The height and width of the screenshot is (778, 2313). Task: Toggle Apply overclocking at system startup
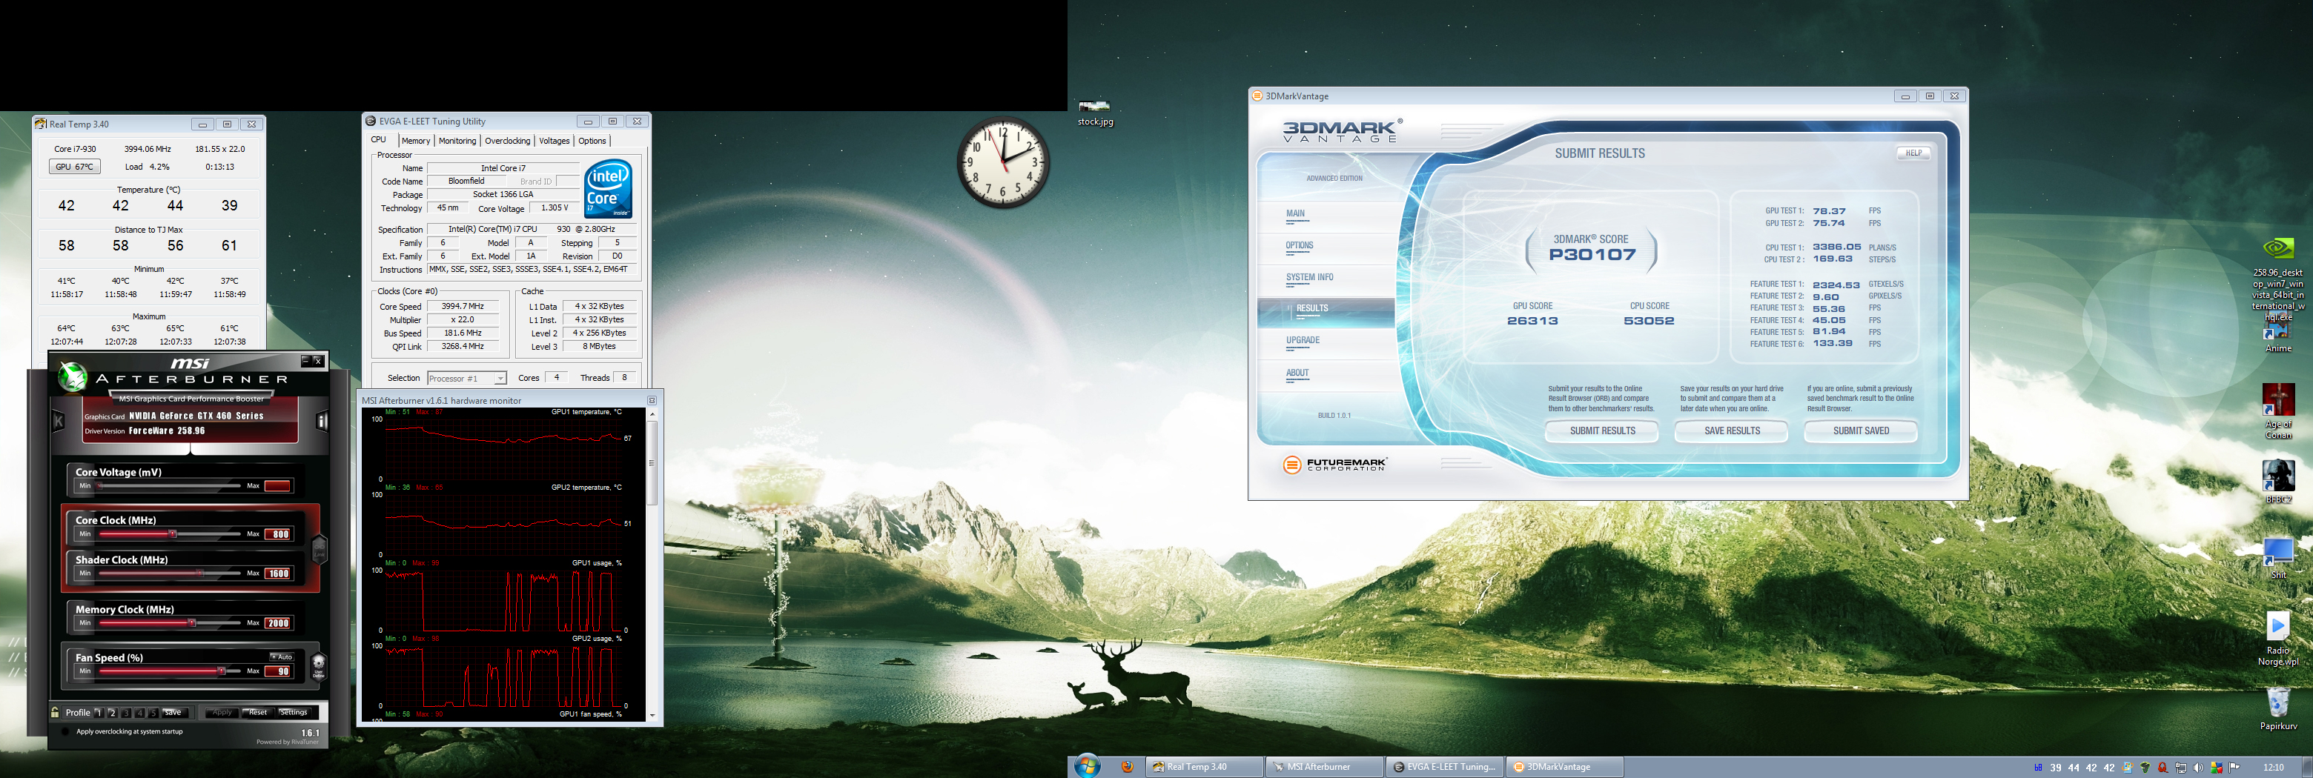tap(64, 731)
